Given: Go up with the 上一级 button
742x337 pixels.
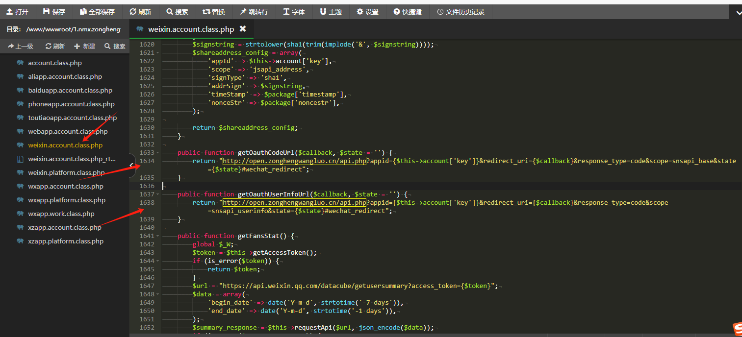Looking at the screenshot, I should 21,46.
